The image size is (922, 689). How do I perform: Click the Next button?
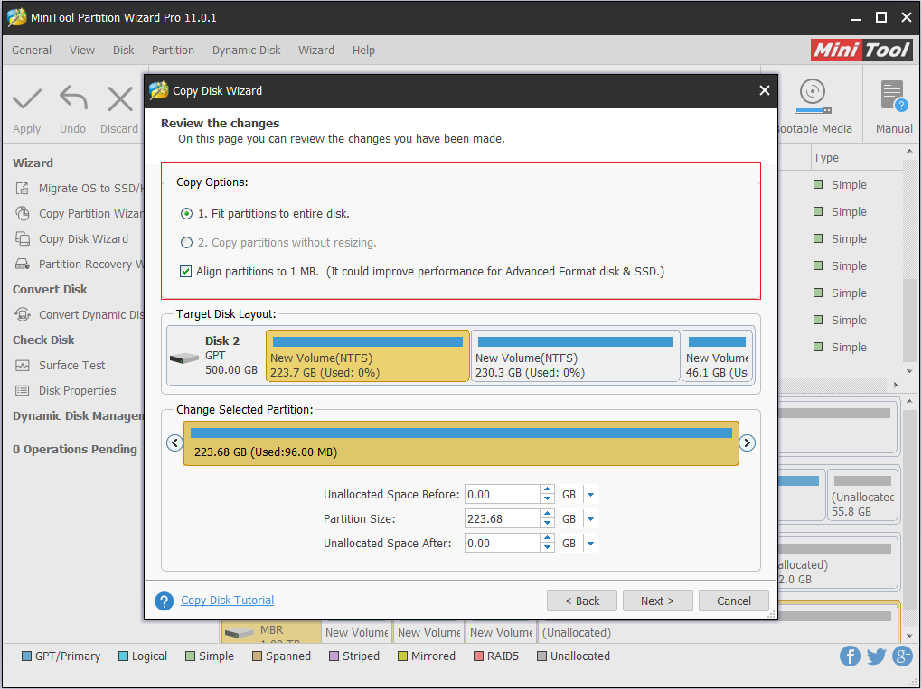click(x=657, y=601)
